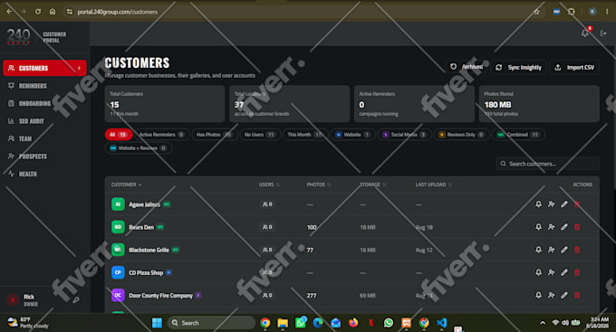Screen dimensions: 616x332
Task: Select the Website filter chip
Action: [x=352, y=135]
